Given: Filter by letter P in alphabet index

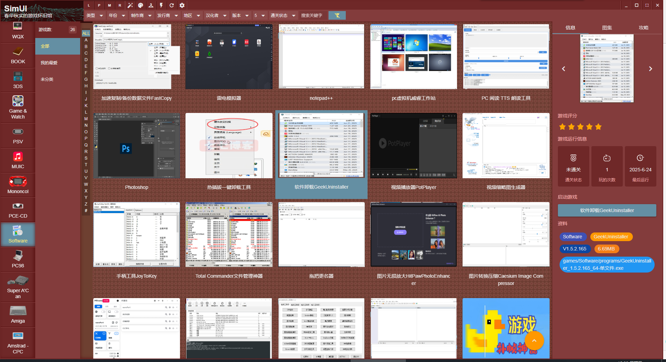Looking at the screenshot, I should pyautogui.click(x=86, y=138).
